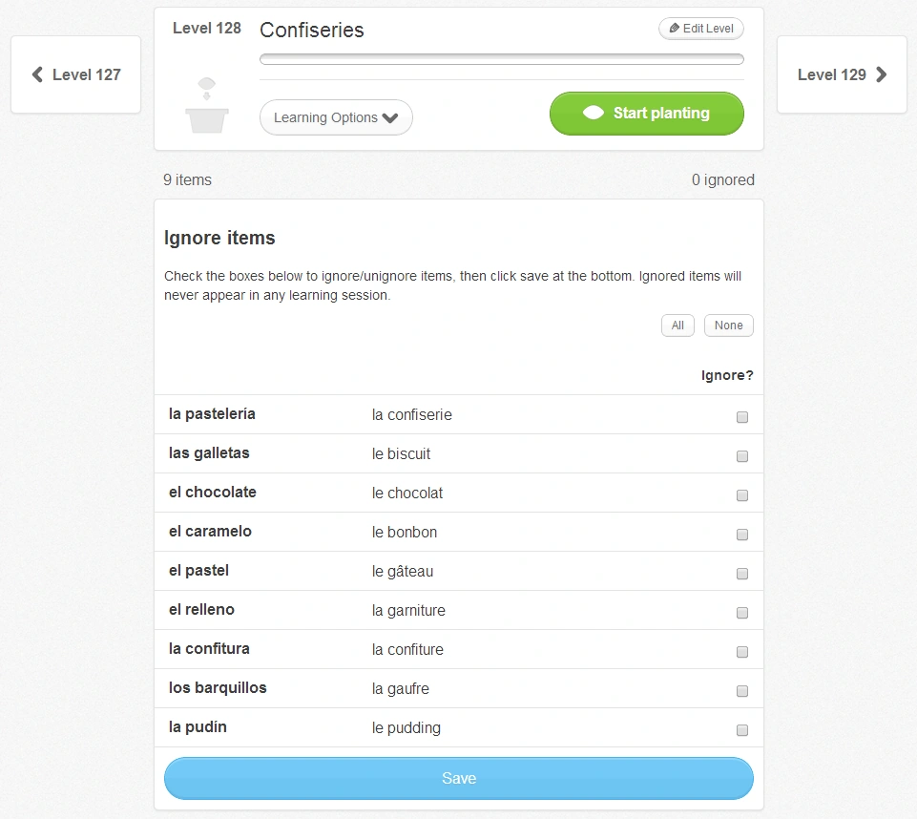Click the blue Save button

tap(458, 778)
